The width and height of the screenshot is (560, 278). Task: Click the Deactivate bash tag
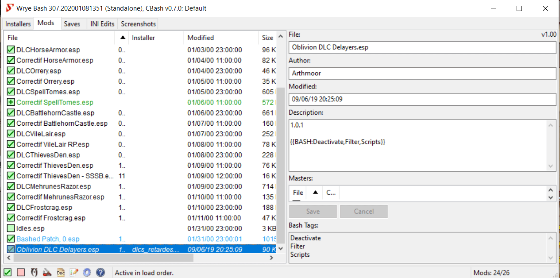pyautogui.click(x=305, y=238)
